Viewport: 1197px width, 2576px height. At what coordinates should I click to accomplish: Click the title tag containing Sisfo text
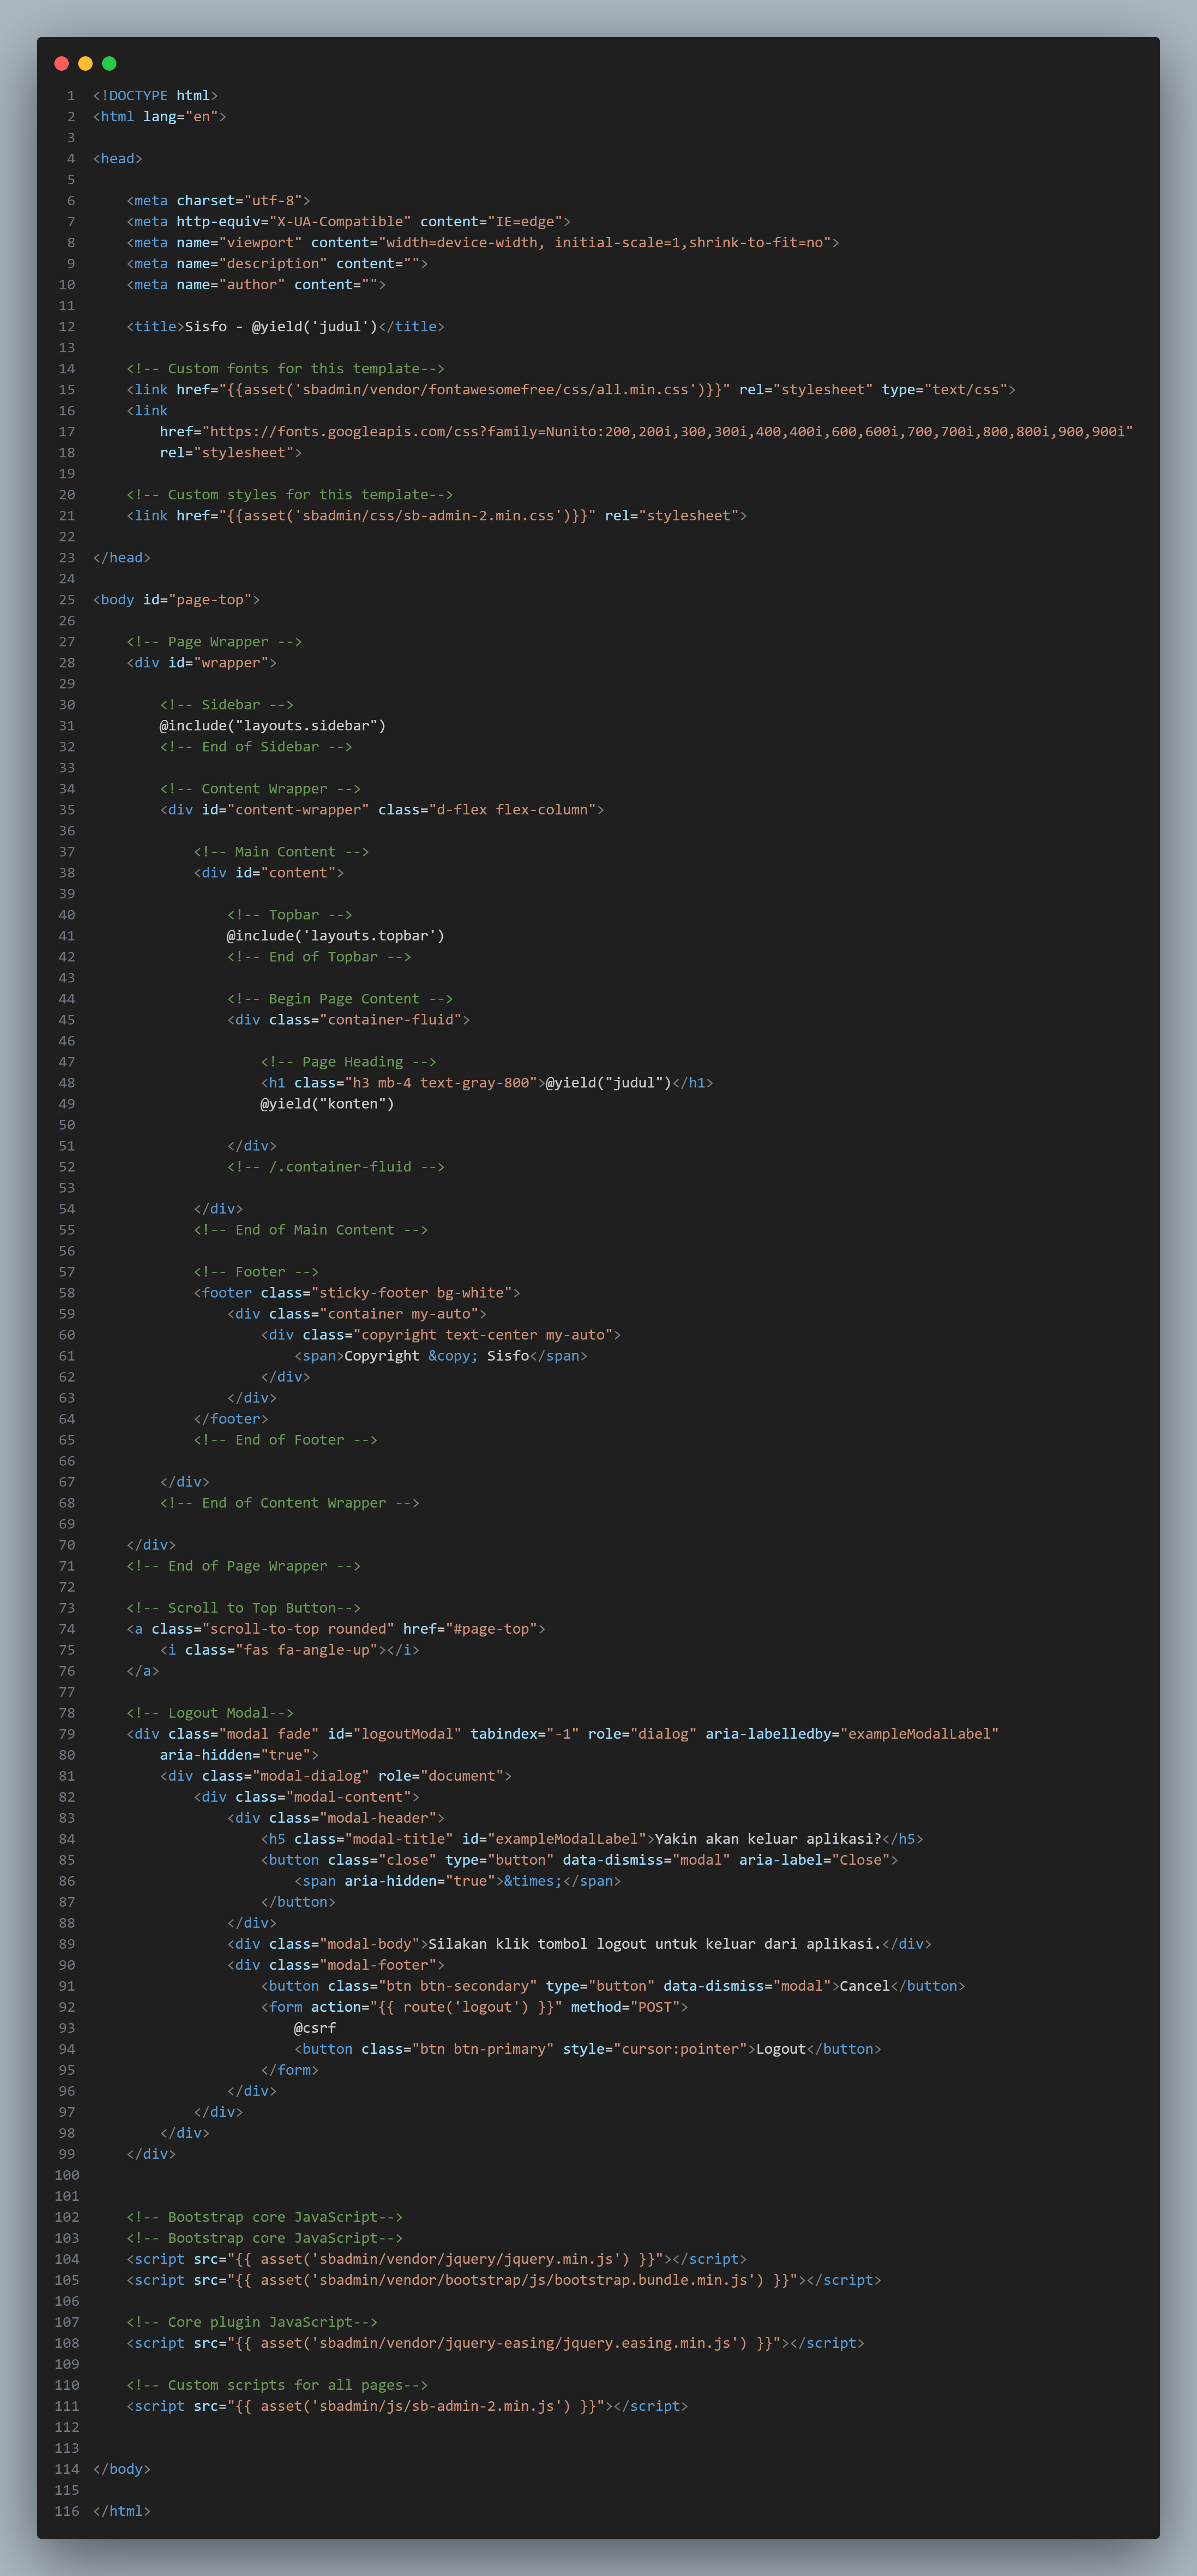[285, 327]
